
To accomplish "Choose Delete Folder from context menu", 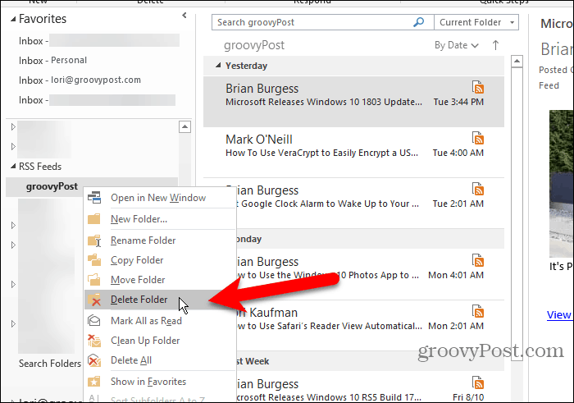I will pos(161,300).
